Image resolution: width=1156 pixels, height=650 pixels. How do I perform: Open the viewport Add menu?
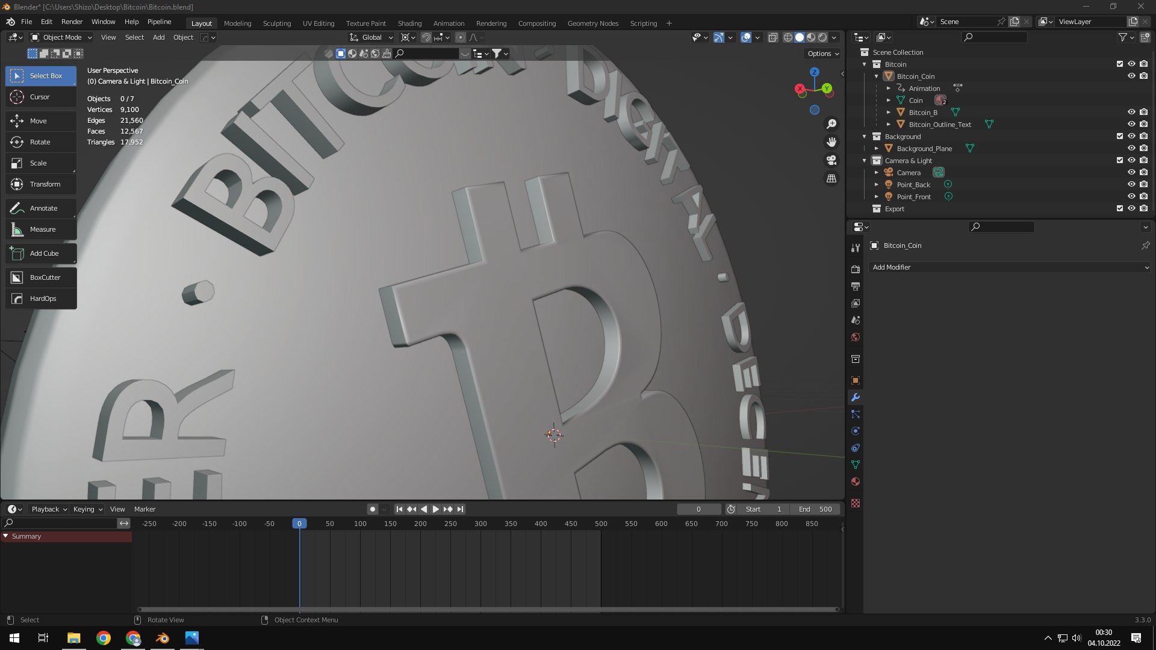point(158,37)
